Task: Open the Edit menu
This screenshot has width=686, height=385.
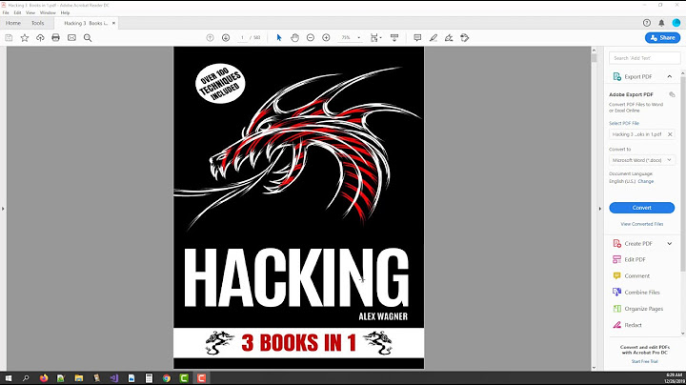Action: pos(17,12)
